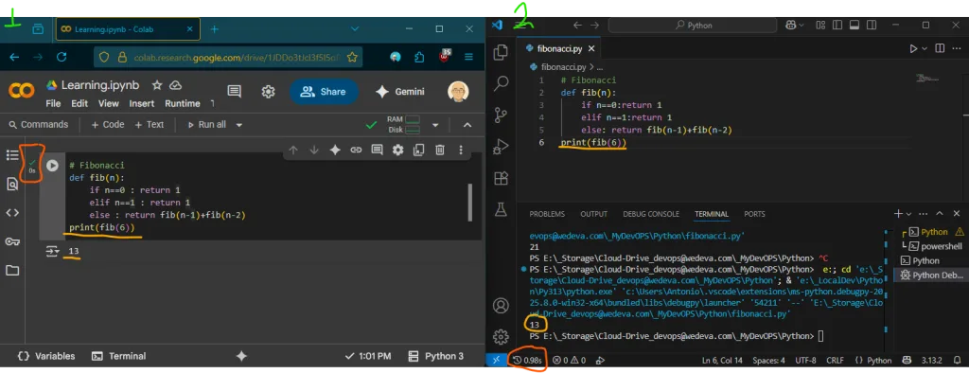Switch to the DEBUG CONSOLE tab
The height and width of the screenshot is (373, 969).
[x=651, y=214]
